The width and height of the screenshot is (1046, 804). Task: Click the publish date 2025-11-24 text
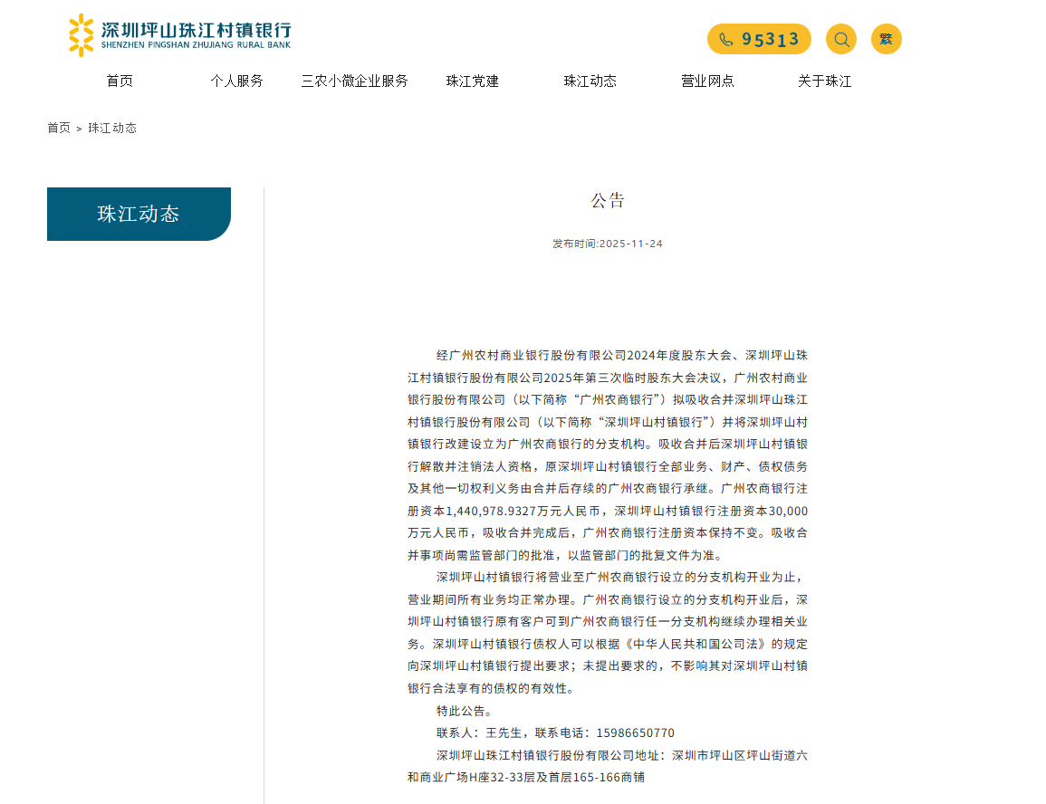click(x=608, y=243)
